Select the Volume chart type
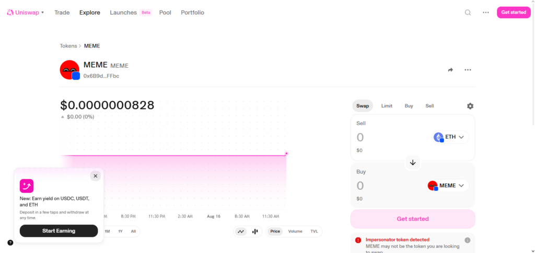The height and width of the screenshot is (253, 535). (295, 231)
